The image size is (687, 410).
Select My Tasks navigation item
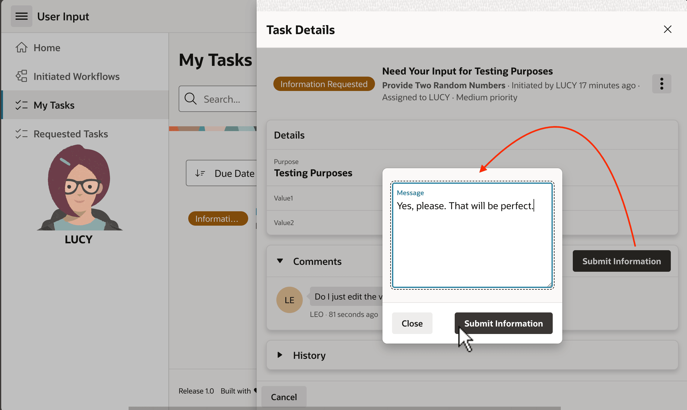point(85,105)
